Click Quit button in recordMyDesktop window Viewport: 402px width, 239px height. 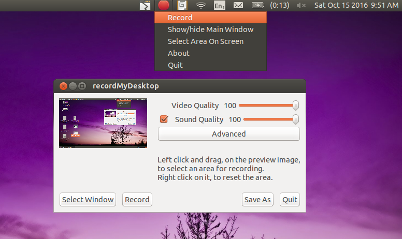[x=290, y=200]
